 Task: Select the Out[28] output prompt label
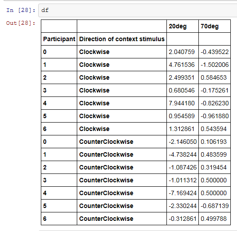pos(20,23)
